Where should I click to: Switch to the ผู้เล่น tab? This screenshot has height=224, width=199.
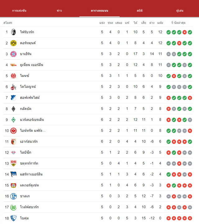180,11
